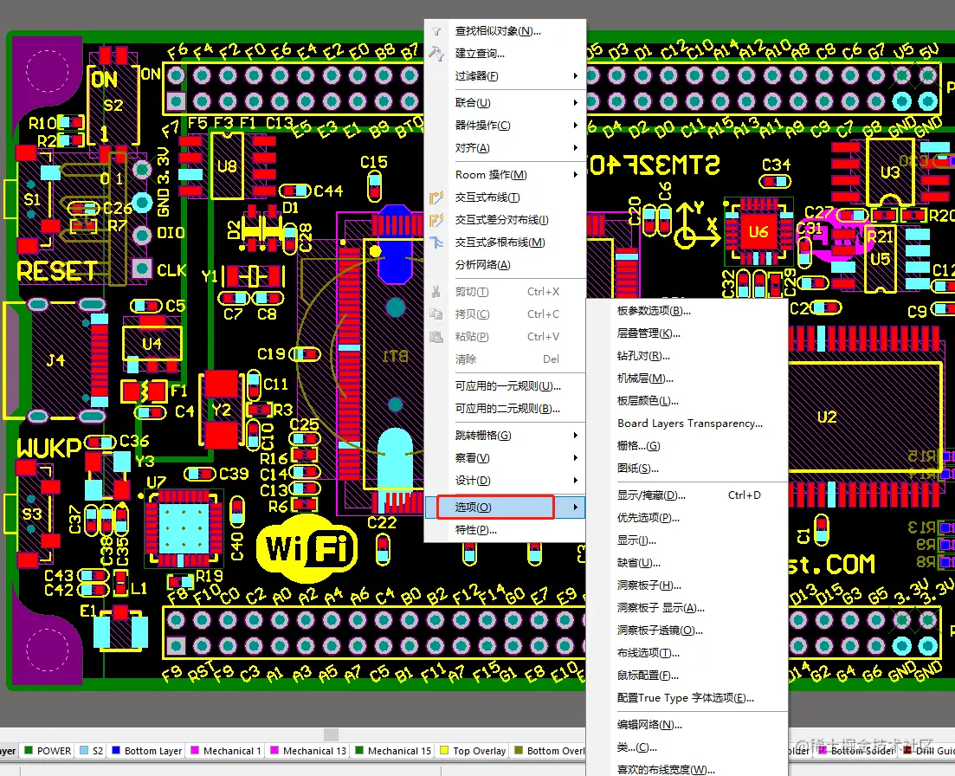Choose 显示/掩藏(D)... Ctrl+D entry

687,495
